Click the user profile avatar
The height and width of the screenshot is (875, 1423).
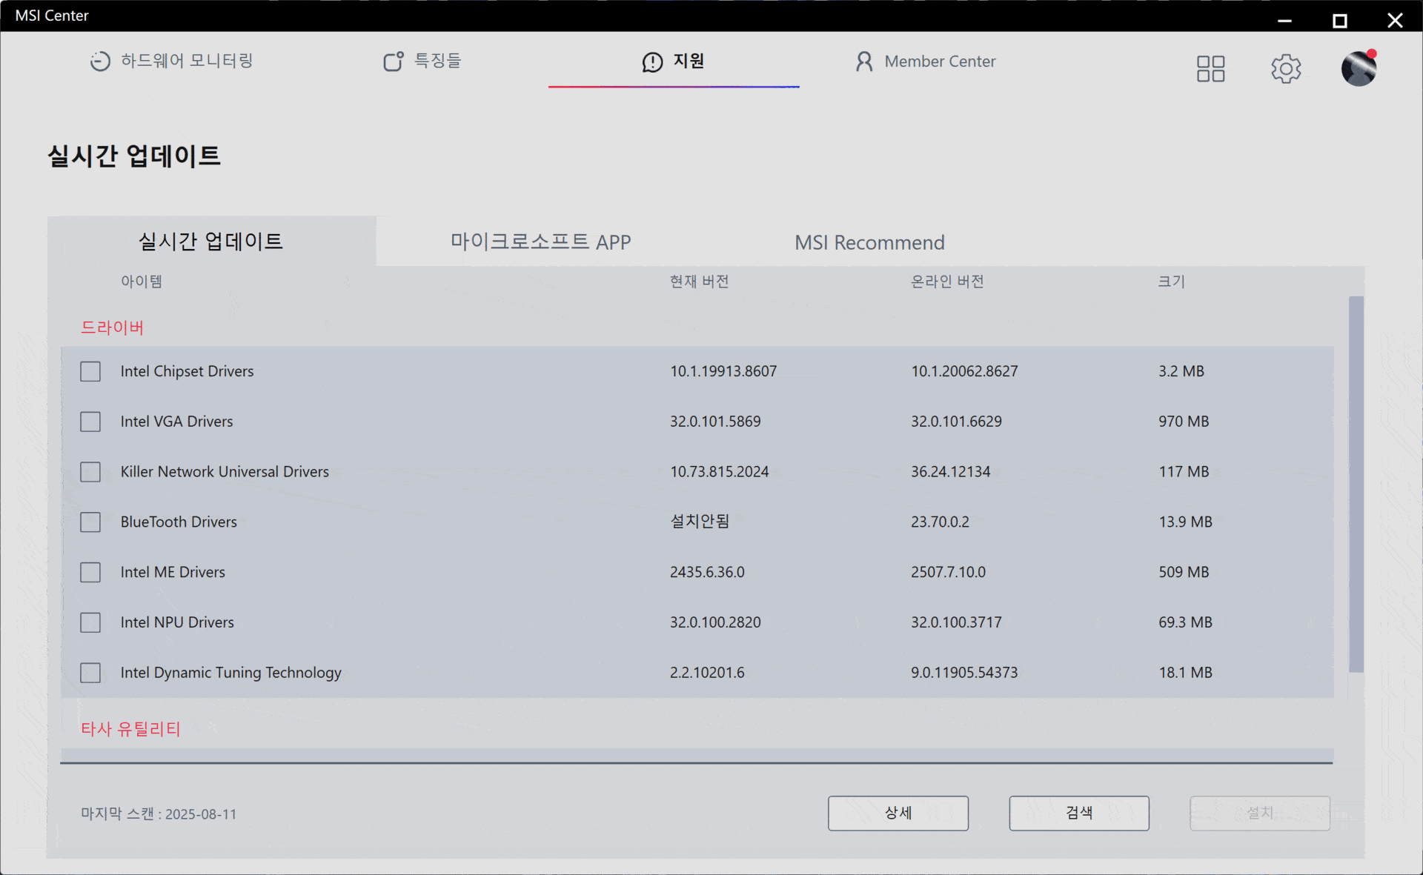pyautogui.click(x=1359, y=68)
